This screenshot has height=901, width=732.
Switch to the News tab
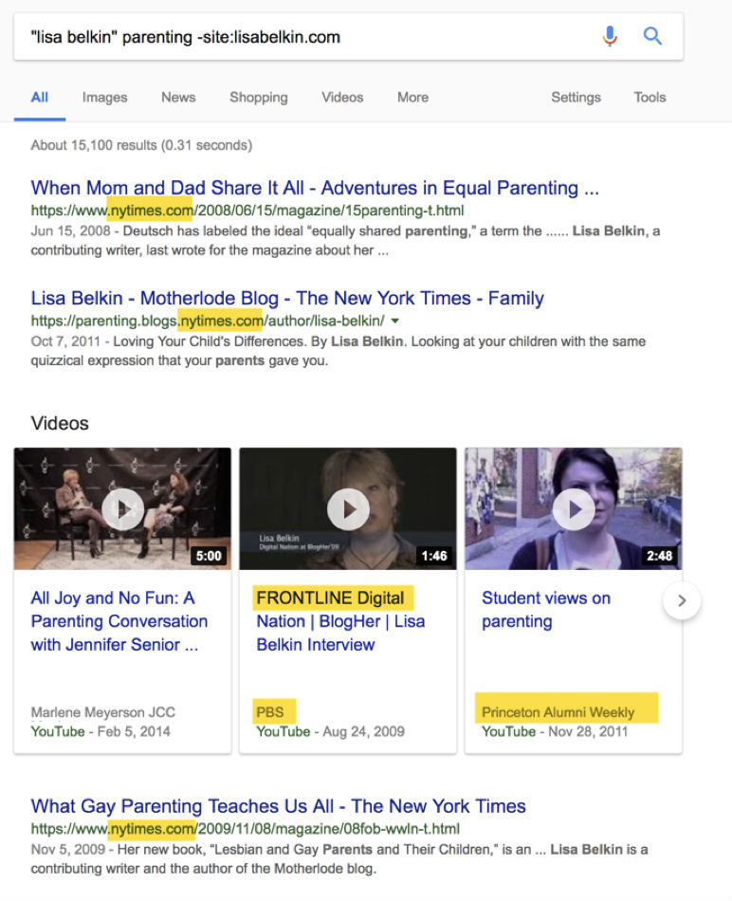coord(178,97)
